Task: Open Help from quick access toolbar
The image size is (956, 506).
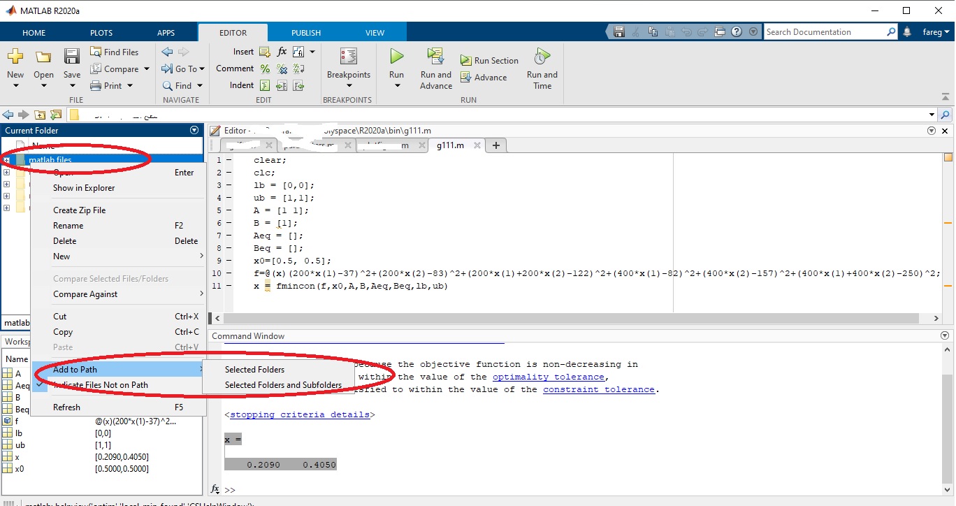Action: pyautogui.click(x=737, y=32)
